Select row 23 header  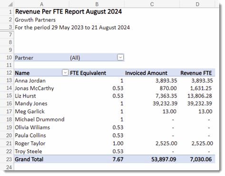7,159
